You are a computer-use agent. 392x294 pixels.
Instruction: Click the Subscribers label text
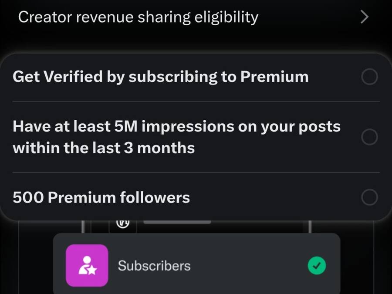[154, 266]
